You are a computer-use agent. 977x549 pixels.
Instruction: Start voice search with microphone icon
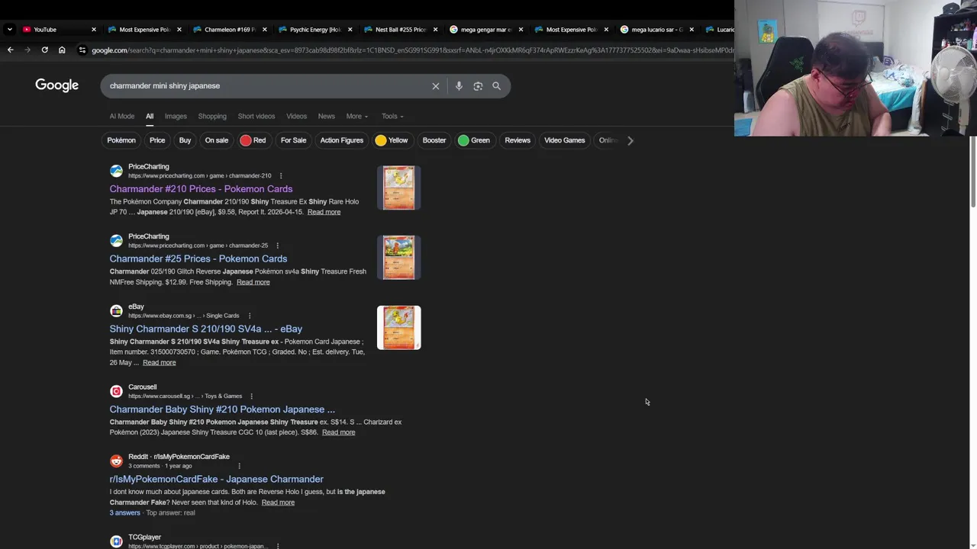(x=459, y=86)
